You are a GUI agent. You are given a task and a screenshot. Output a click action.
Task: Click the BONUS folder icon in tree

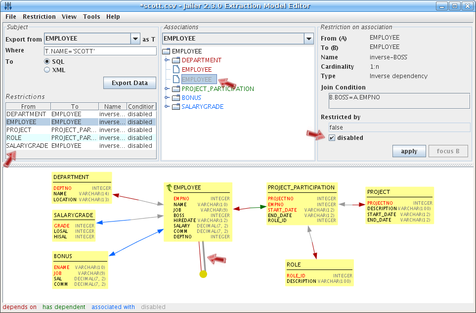pos(176,98)
